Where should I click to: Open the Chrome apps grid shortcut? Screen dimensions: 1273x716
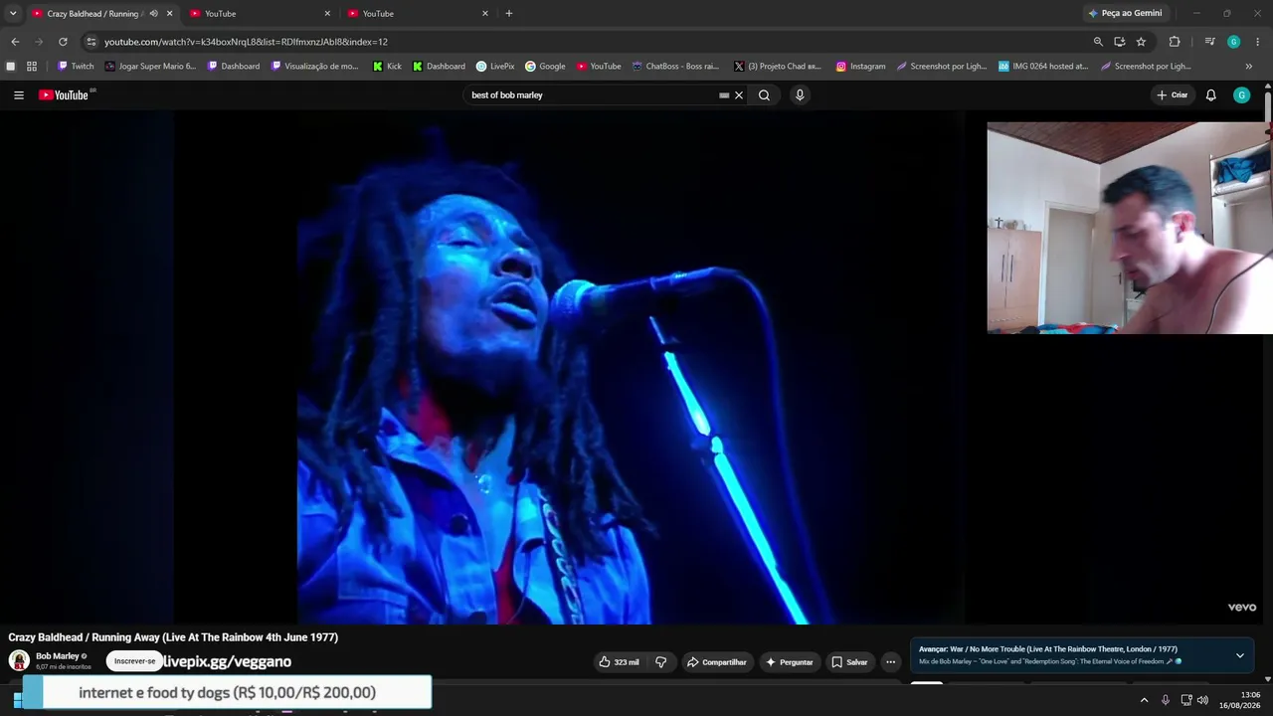coord(32,67)
